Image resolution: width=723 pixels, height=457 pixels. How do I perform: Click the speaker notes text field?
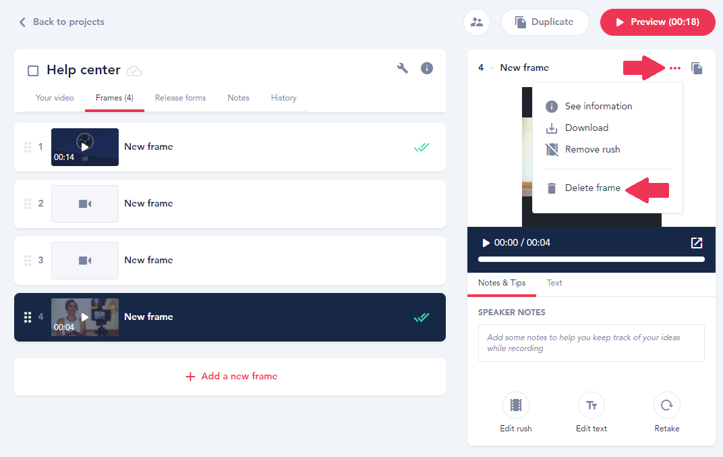tap(591, 343)
